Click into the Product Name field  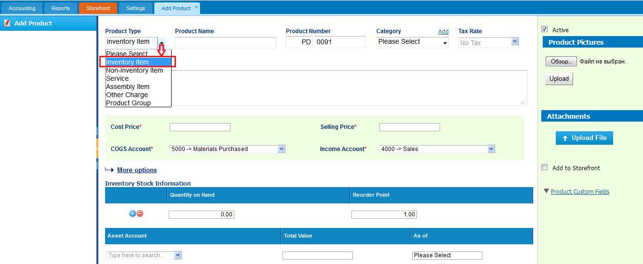226,43
